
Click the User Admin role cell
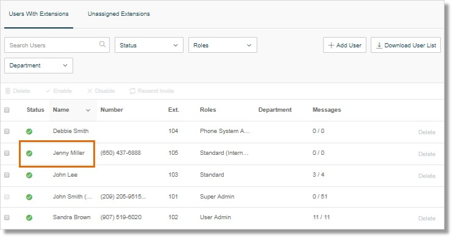(215, 217)
